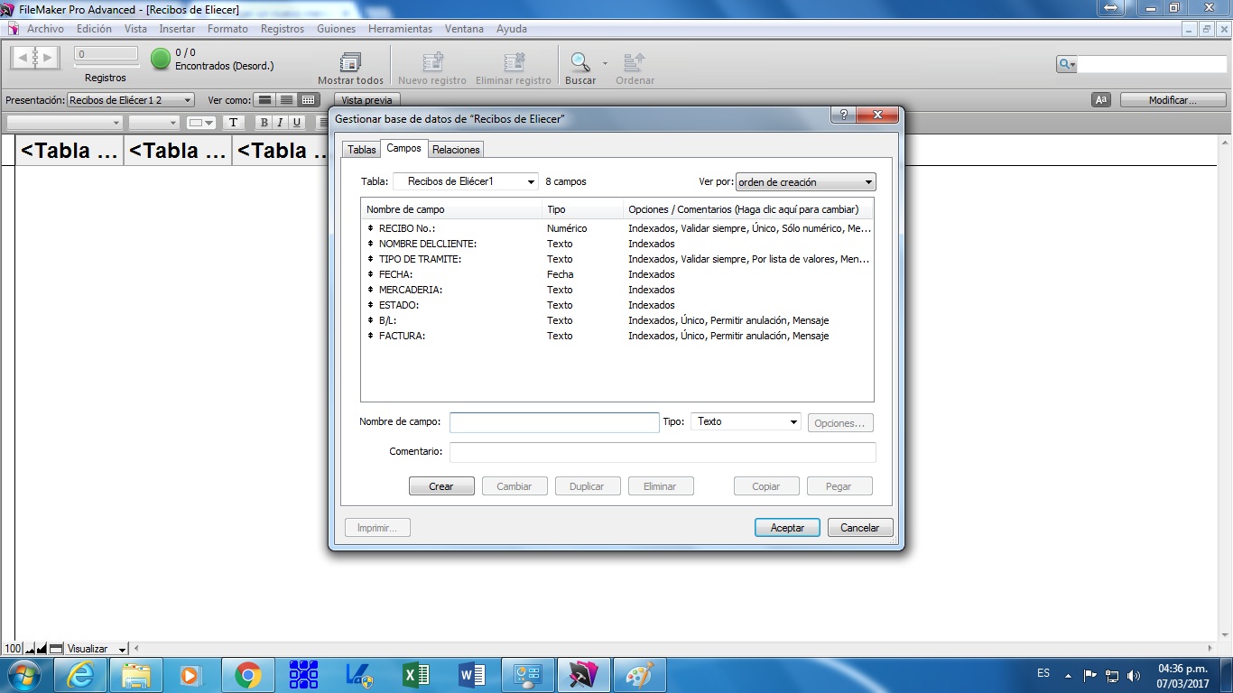Click the Opciones / Comentarios column header
The width and height of the screenshot is (1233, 693).
click(x=748, y=209)
